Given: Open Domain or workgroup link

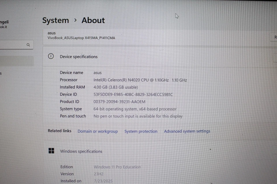Looking at the screenshot, I should coord(98,131).
